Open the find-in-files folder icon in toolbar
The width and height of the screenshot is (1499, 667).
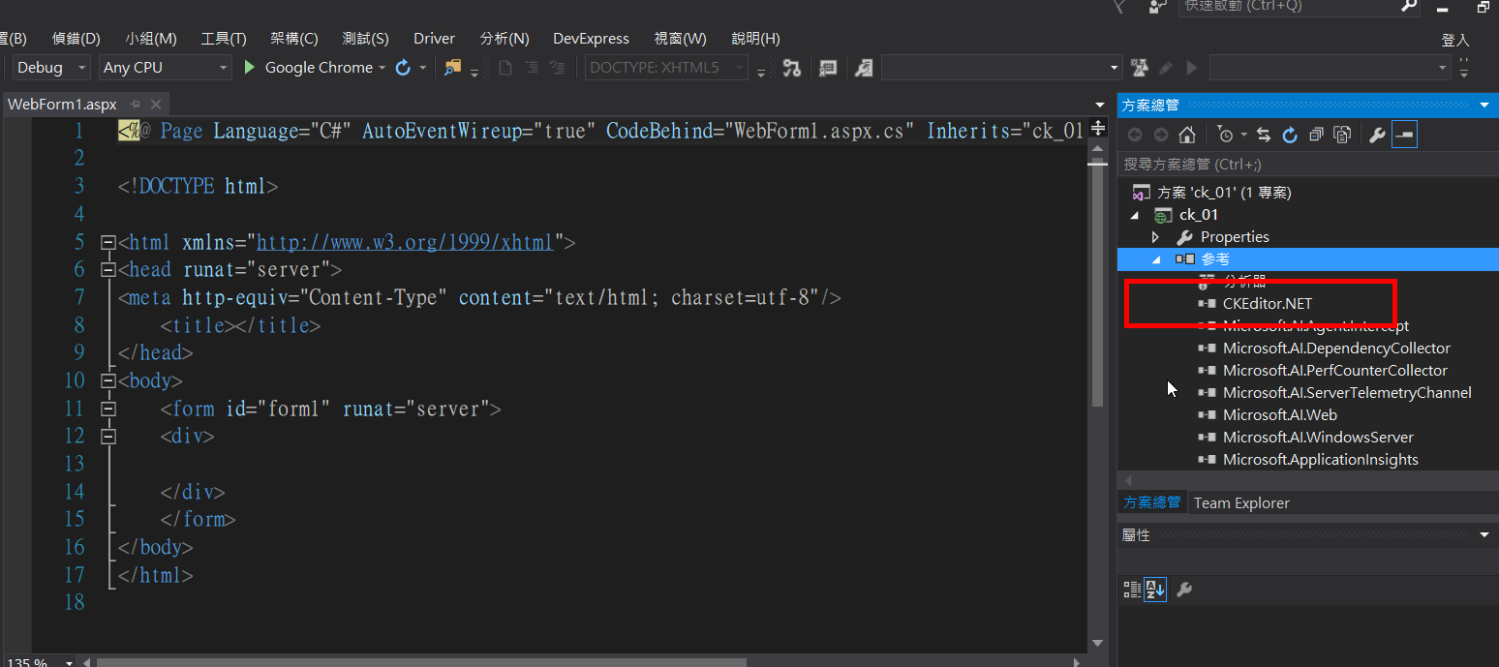tap(452, 68)
